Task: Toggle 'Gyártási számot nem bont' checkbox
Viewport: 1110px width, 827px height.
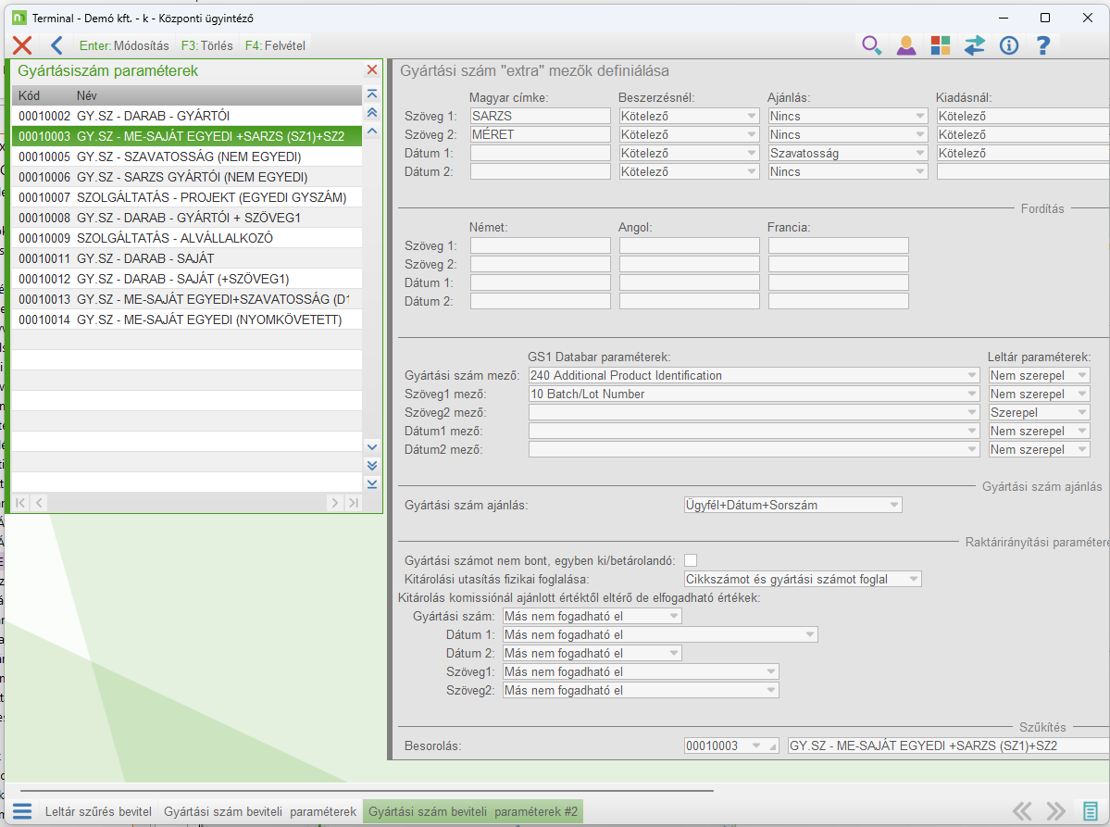Action: 690,560
